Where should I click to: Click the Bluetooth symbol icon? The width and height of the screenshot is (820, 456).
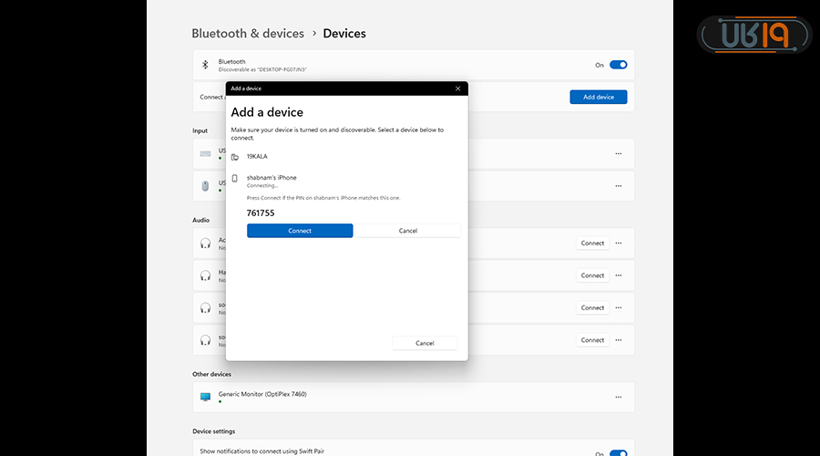click(x=205, y=65)
